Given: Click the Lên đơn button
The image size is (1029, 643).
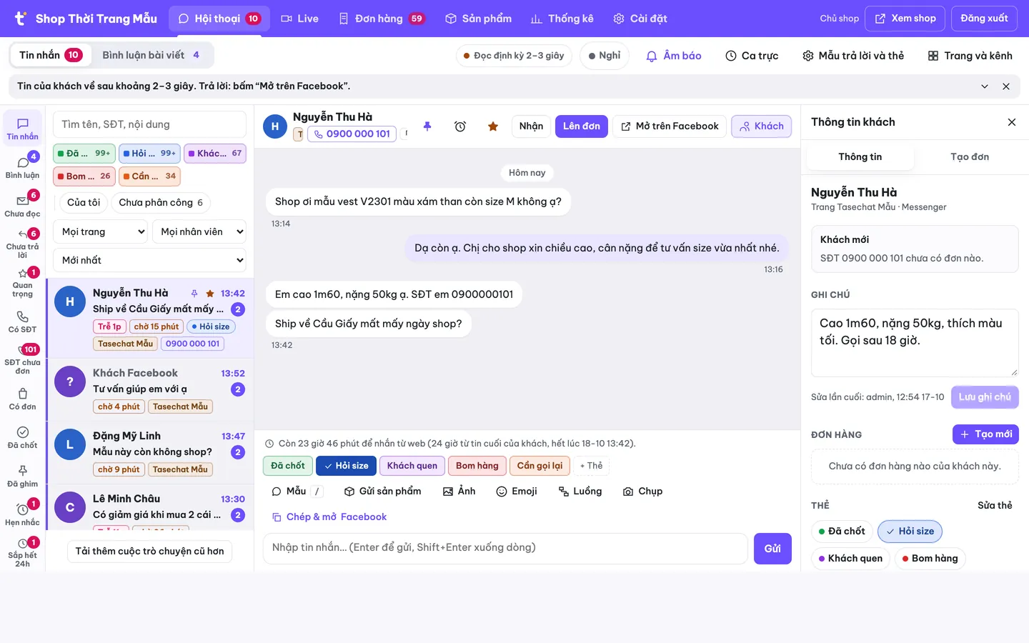Looking at the screenshot, I should pyautogui.click(x=582, y=126).
